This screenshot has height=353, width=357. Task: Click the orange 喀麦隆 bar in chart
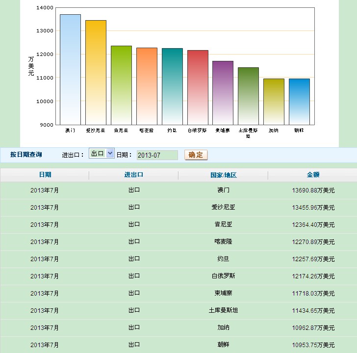point(147,86)
